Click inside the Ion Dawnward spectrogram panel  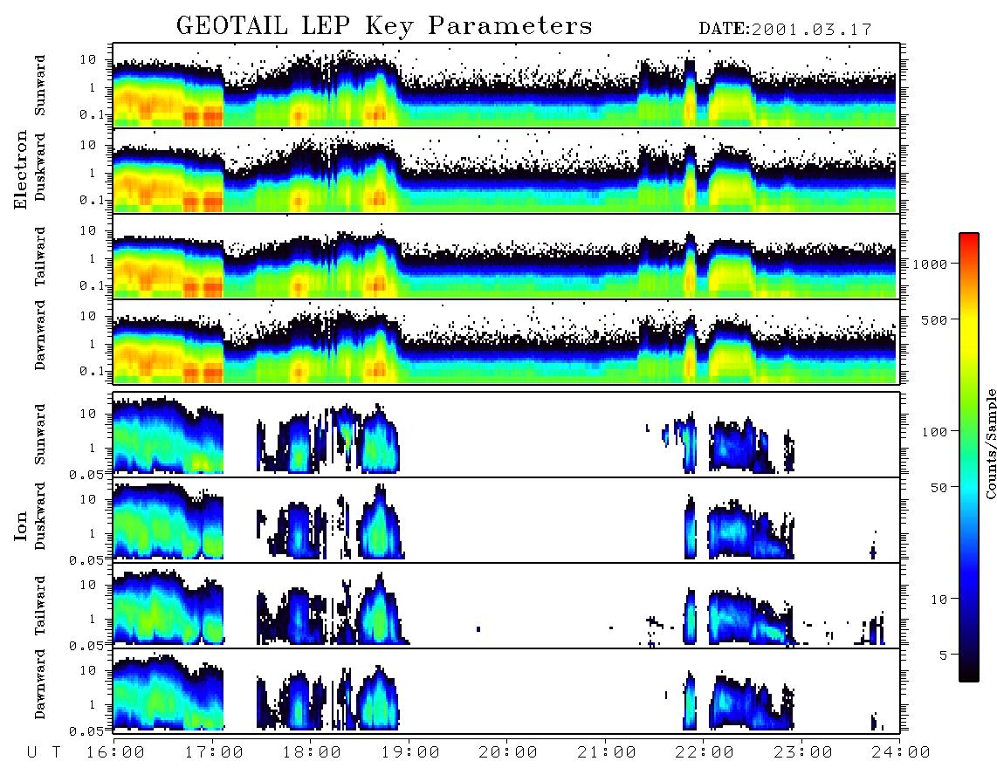pyautogui.click(x=506, y=690)
